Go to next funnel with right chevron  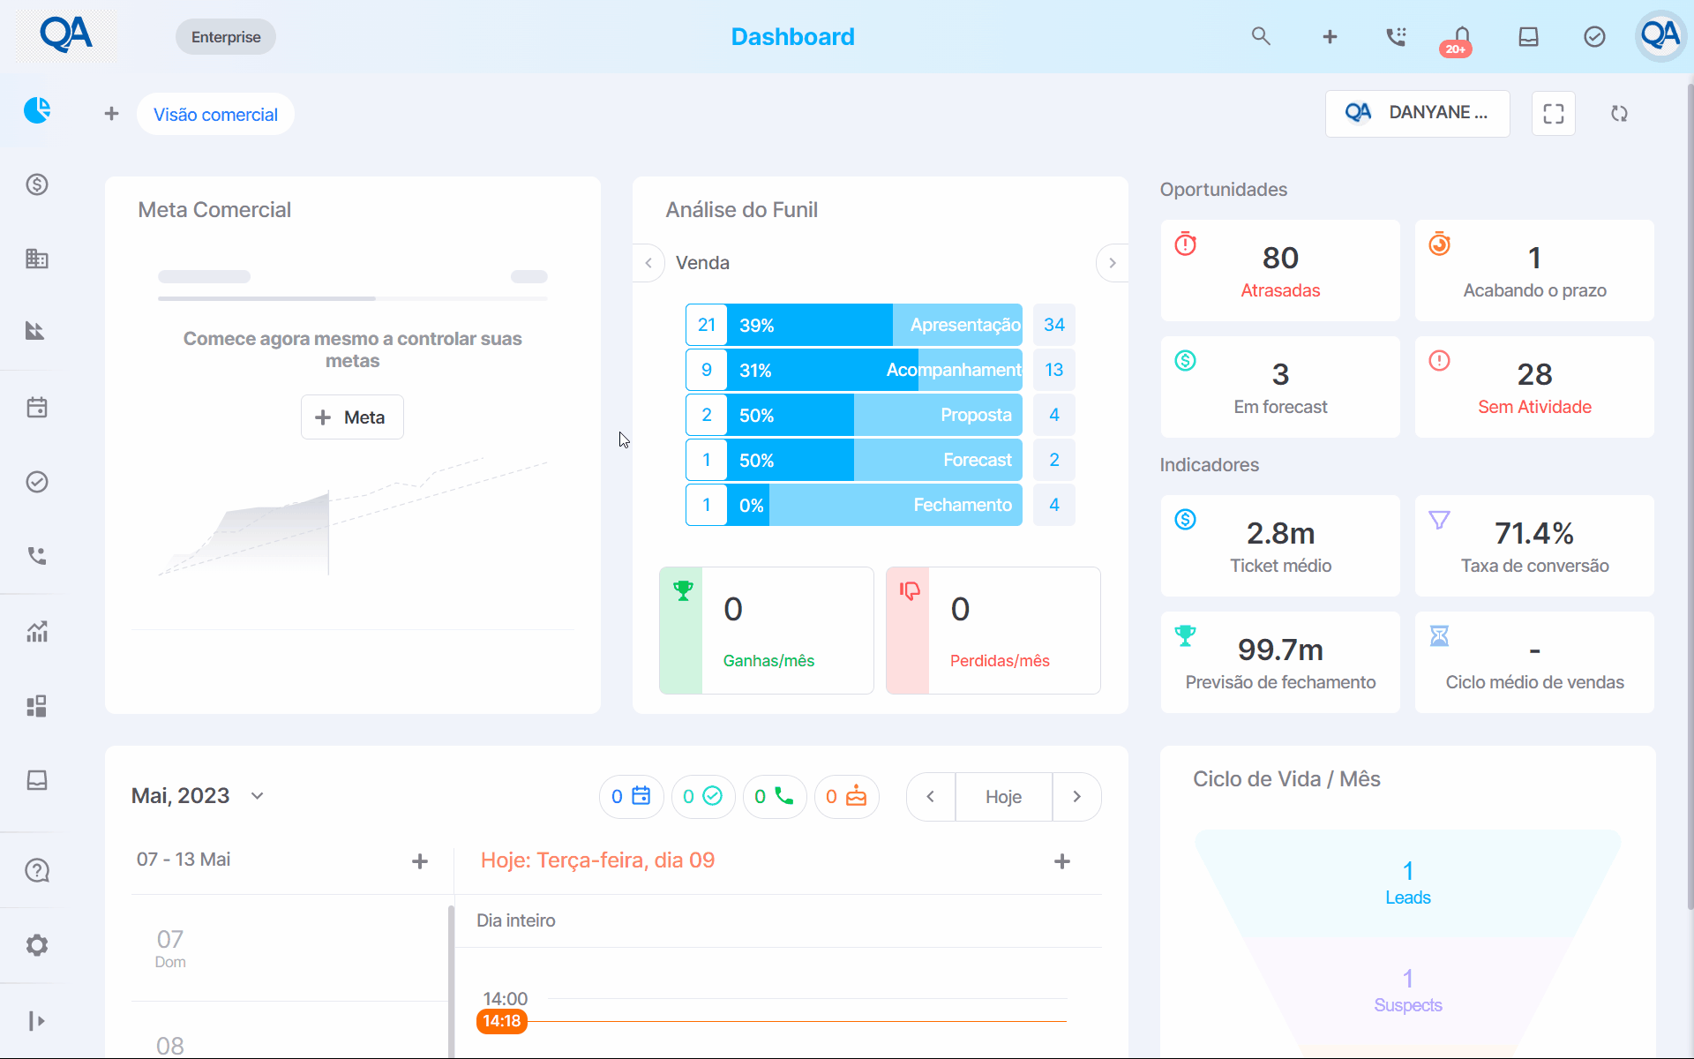[x=1112, y=263]
